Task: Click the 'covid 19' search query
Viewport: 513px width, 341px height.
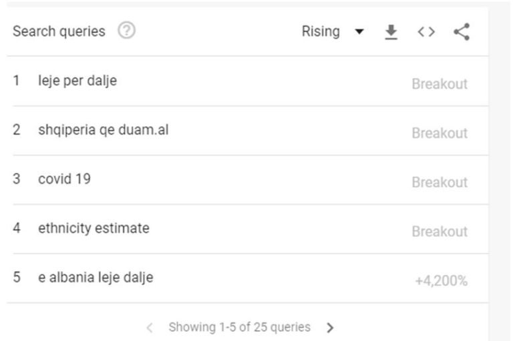Action: [64, 180]
